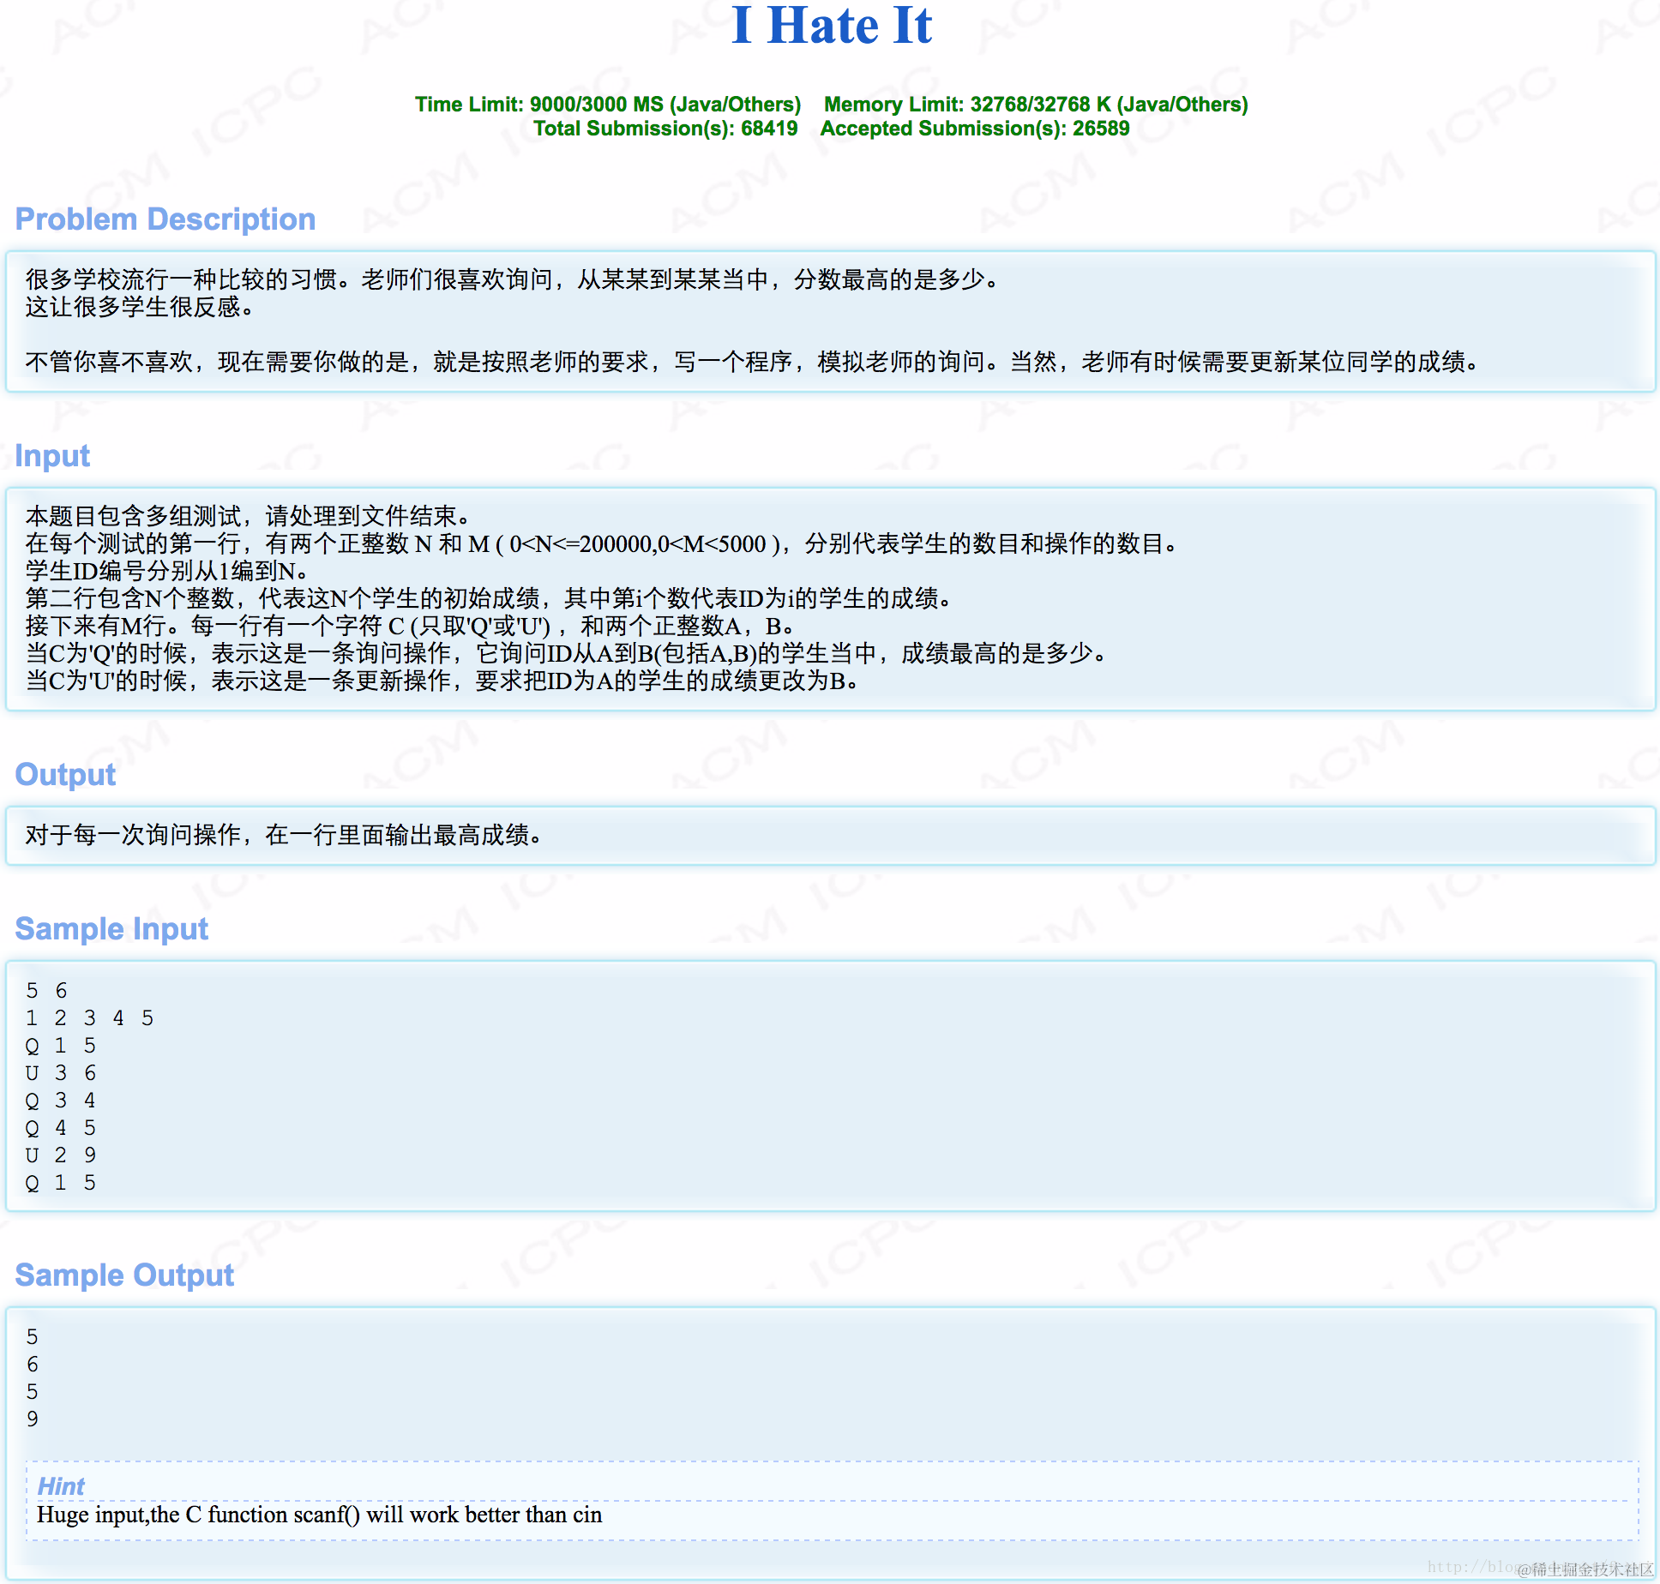Click the Time Limit text

[607, 105]
